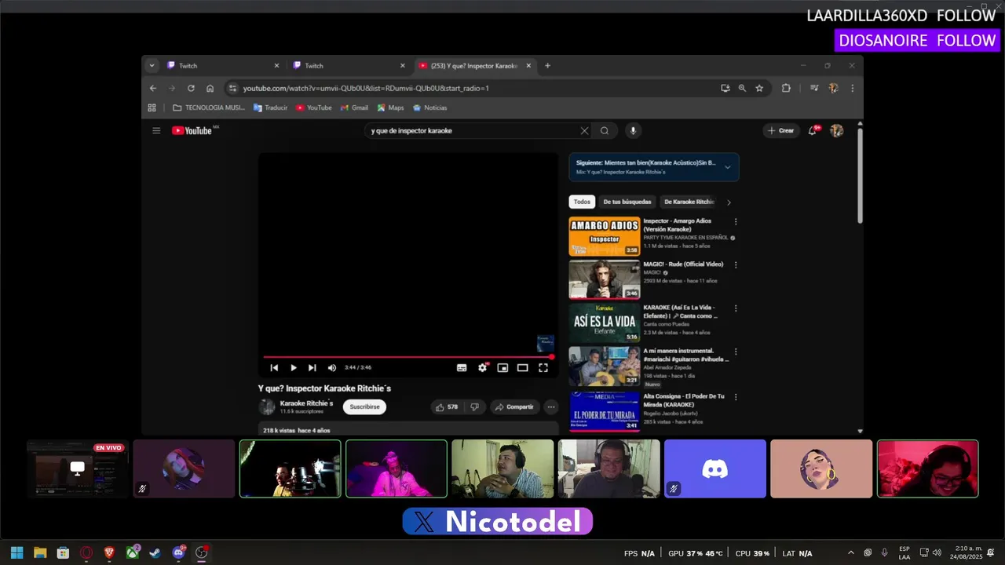Select the De Karaoke Ritchie chip
This screenshot has width=1005, height=565.
689,202
